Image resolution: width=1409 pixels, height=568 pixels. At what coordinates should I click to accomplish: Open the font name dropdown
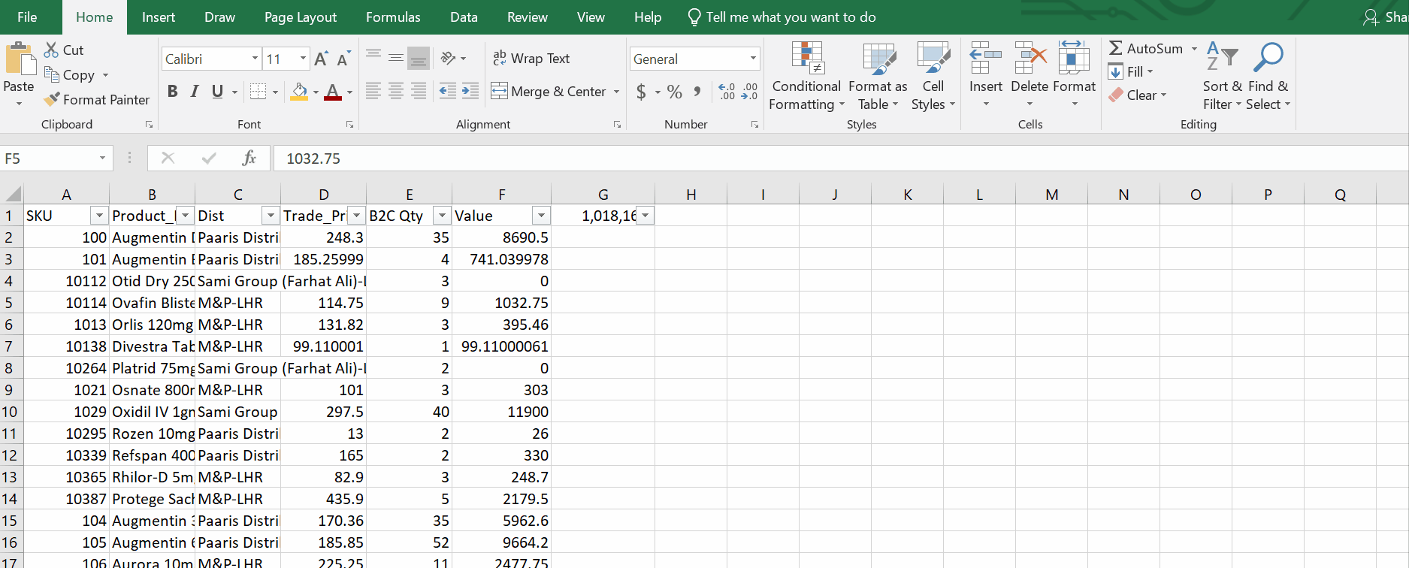point(255,59)
